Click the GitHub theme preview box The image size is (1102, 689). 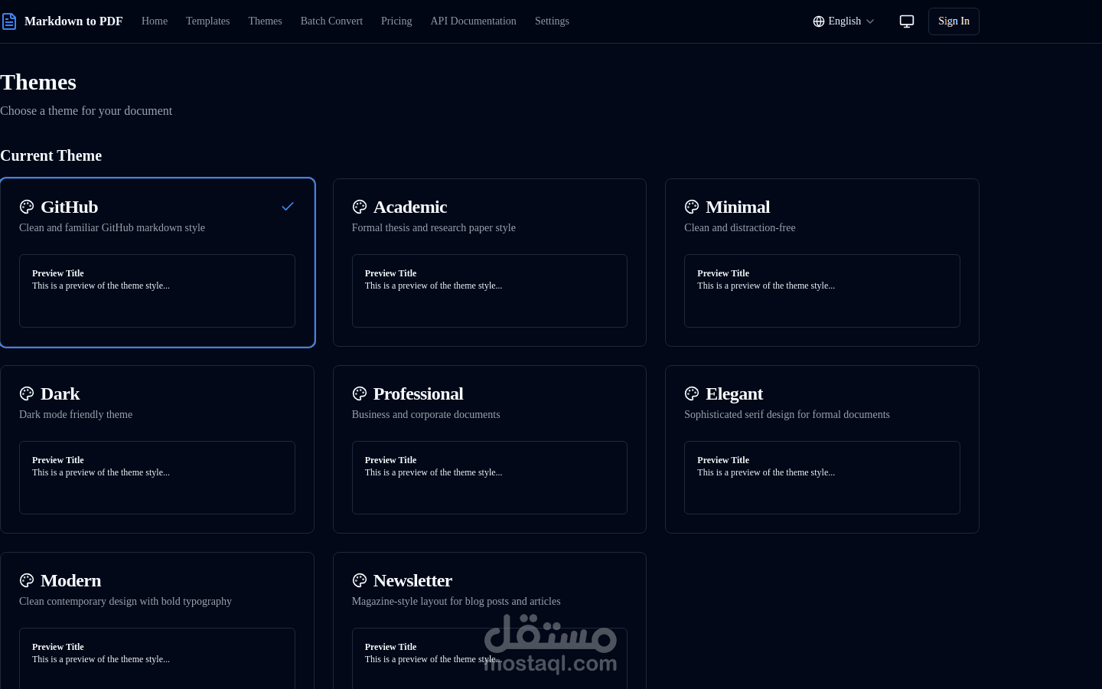tap(157, 291)
